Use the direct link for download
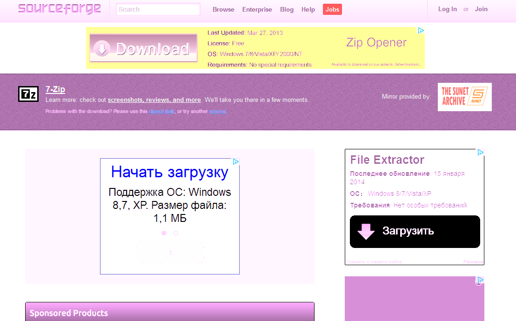Image resolution: width=516 pixels, height=321 pixels. [x=161, y=112]
